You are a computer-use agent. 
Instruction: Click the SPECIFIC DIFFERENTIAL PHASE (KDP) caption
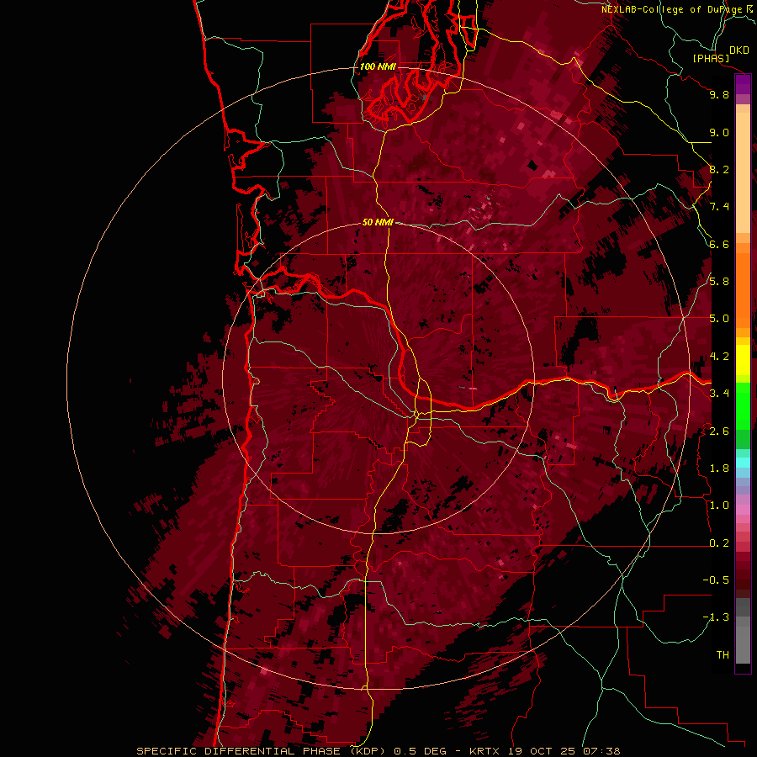(x=262, y=751)
